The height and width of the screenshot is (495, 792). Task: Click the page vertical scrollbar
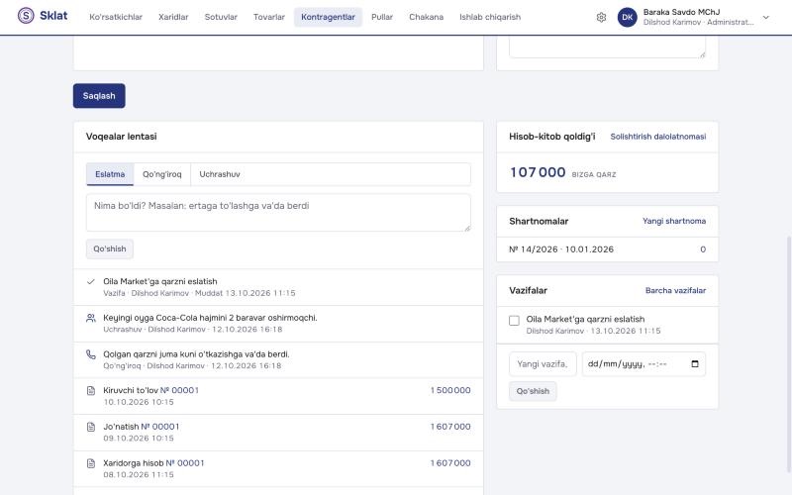pyautogui.click(x=788, y=353)
